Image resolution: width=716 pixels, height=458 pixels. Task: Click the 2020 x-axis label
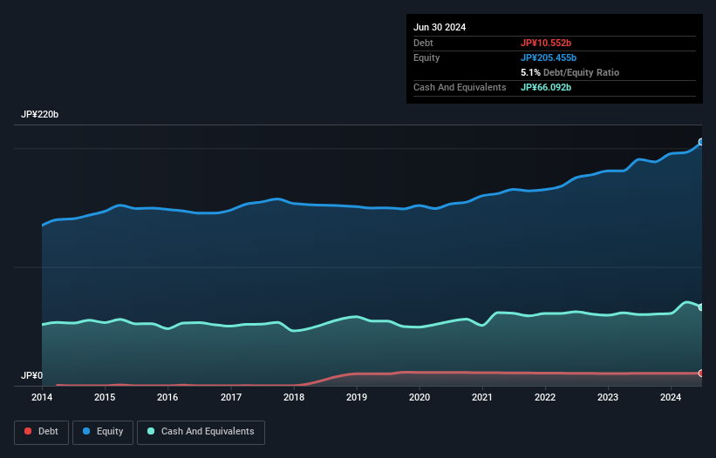419,397
